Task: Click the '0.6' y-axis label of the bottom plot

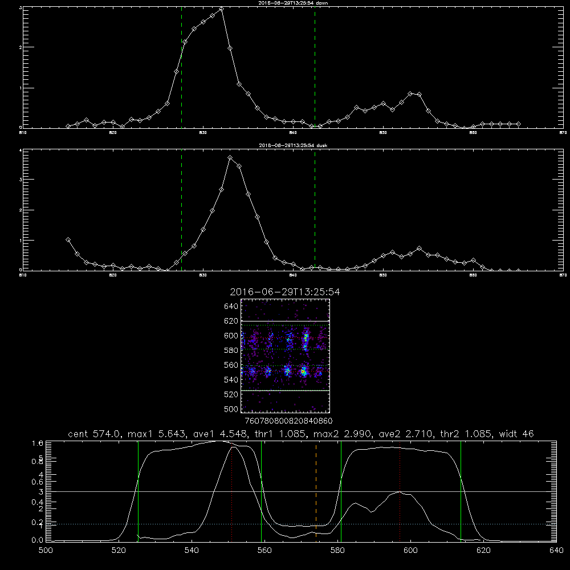Action: click(x=38, y=482)
